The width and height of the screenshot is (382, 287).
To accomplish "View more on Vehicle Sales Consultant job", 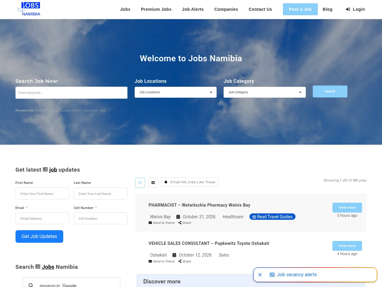I will (x=347, y=246).
